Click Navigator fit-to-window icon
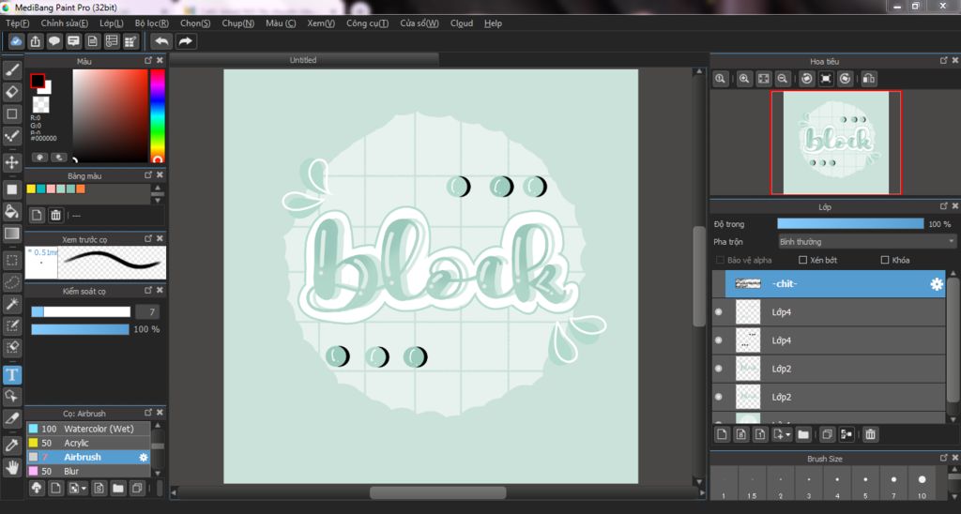This screenshot has height=514, width=961. coord(763,79)
